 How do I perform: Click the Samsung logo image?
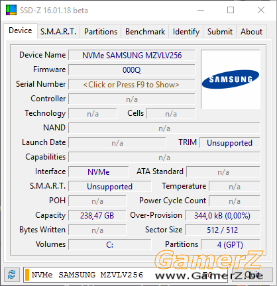tap(231, 79)
